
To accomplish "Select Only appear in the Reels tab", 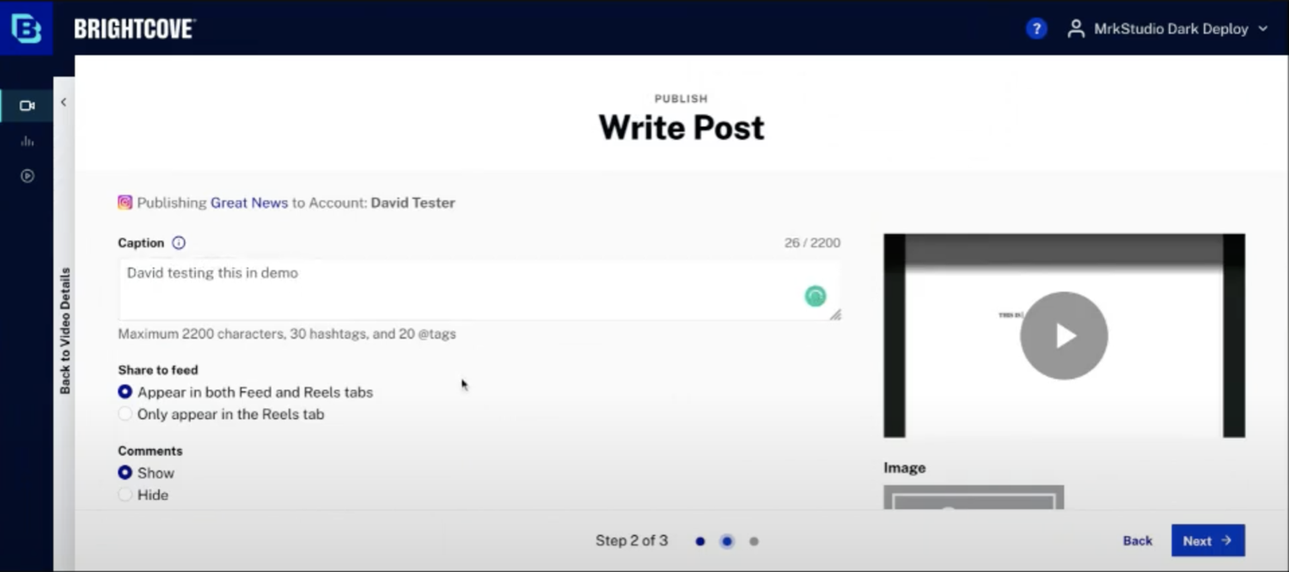I will tap(125, 415).
